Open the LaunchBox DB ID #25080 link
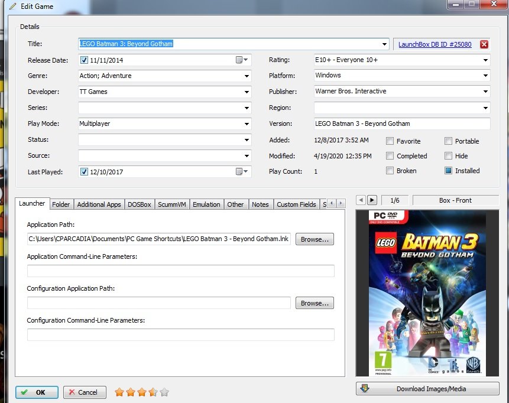 coord(435,44)
